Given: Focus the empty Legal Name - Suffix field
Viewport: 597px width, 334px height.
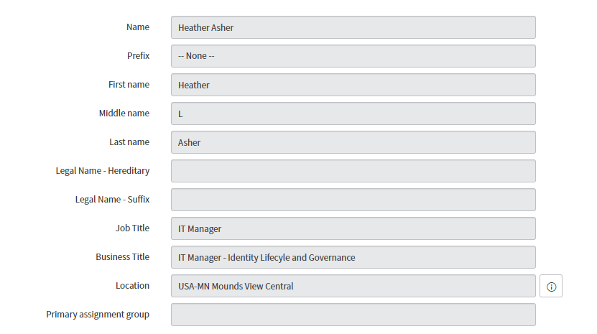Looking at the screenshot, I should [353, 200].
